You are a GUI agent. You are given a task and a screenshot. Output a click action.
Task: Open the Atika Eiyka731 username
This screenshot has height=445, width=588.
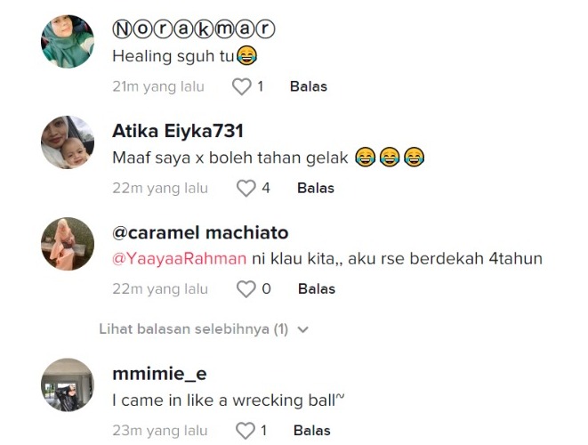pos(178,131)
